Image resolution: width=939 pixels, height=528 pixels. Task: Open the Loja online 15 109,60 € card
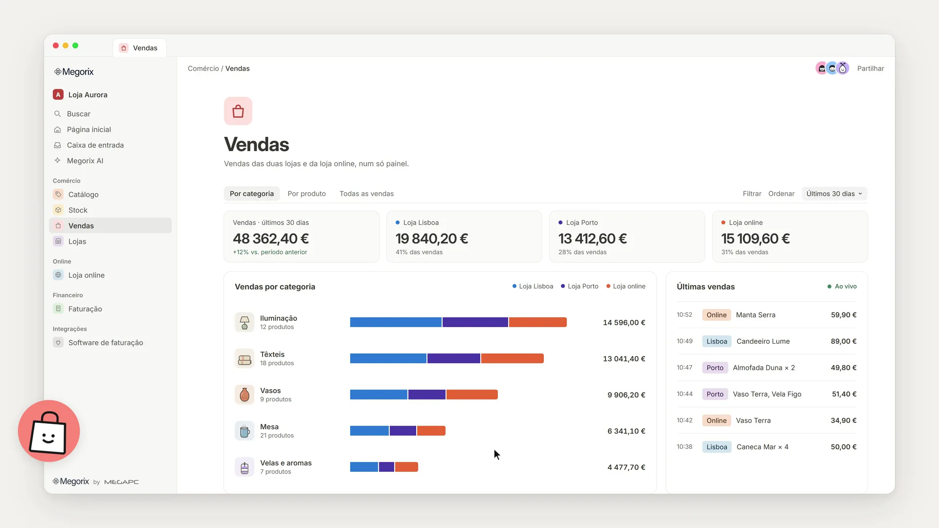point(790,237)
